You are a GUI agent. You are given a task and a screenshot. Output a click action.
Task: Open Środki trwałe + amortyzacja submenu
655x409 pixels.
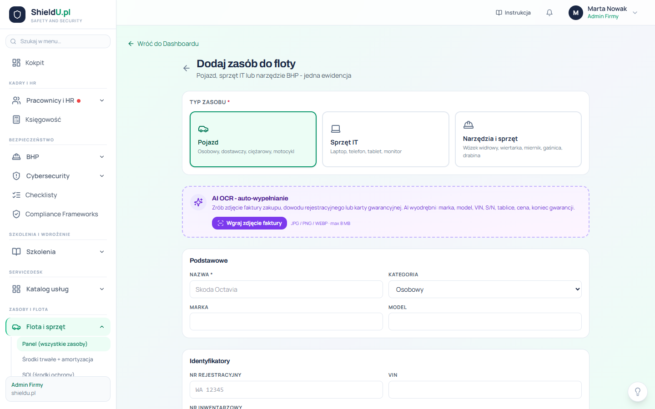tap(64, 359)
